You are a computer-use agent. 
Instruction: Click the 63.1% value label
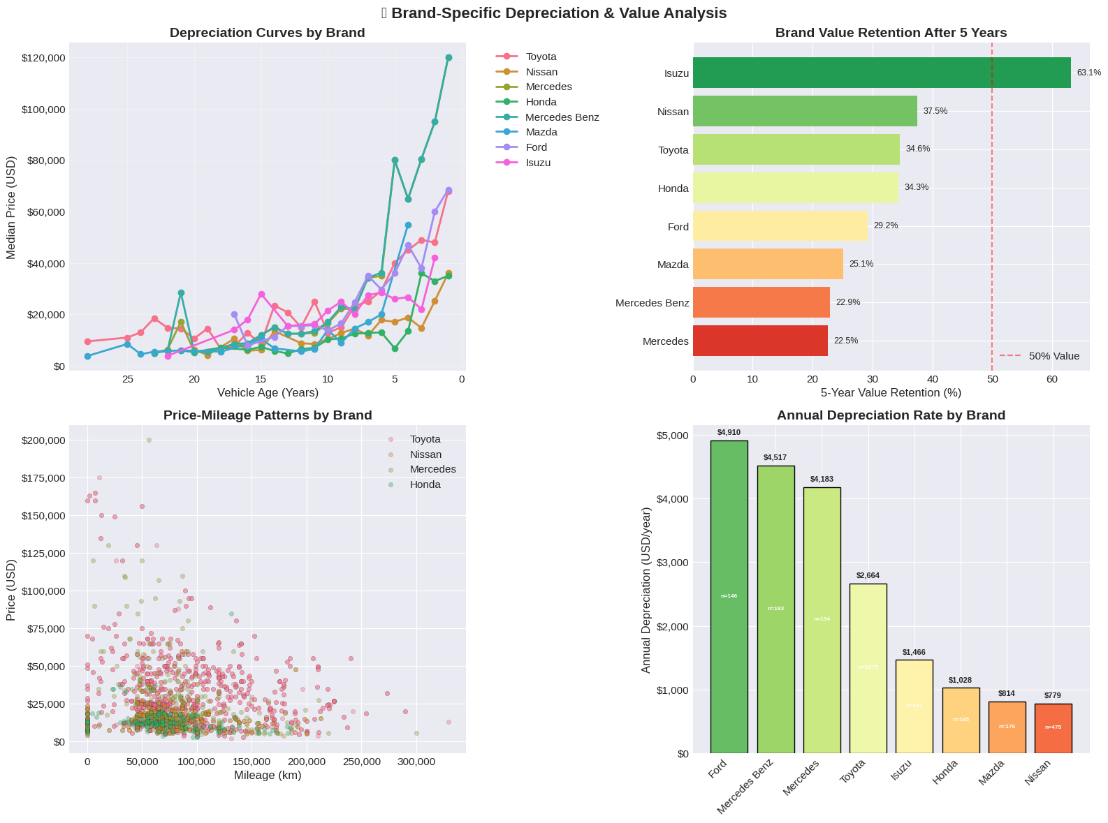(1089, 73)
